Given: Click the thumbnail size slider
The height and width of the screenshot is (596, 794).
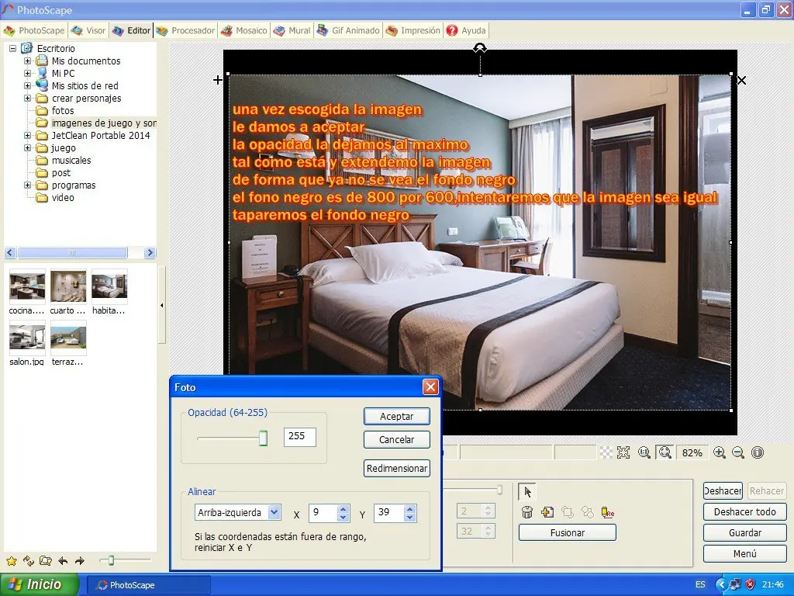Looking at the screenshot, I should click(x=111, y=560).
